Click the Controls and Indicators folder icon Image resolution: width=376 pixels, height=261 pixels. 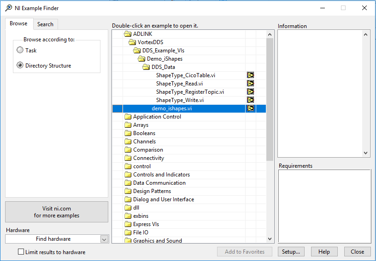point(128,175)
